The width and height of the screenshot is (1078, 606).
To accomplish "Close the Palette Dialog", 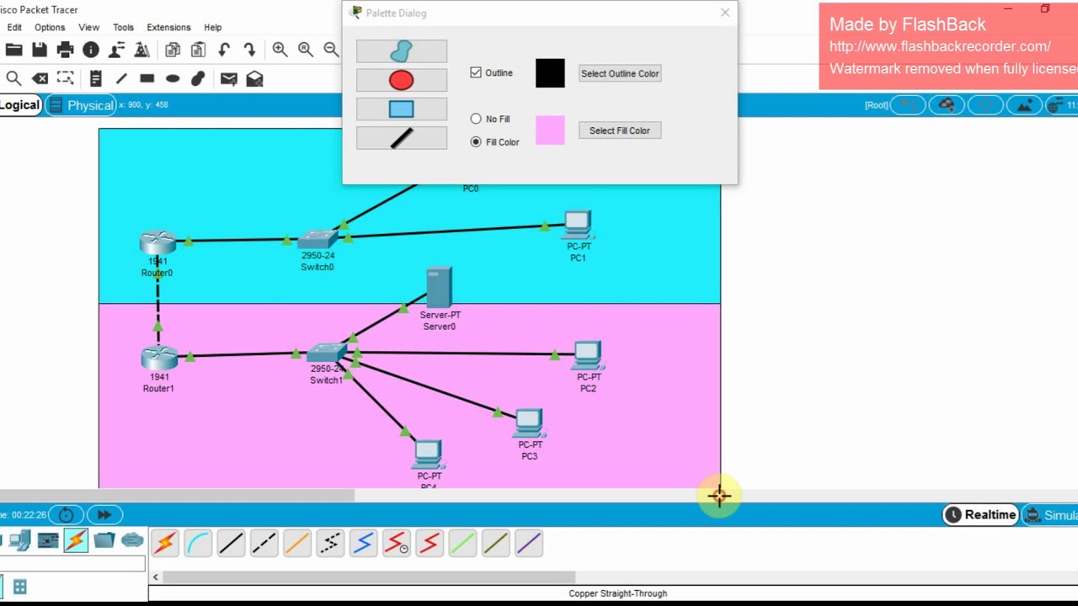I will coord(725,13).
